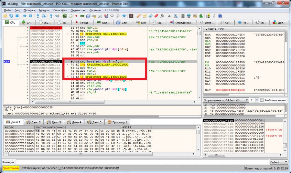Select the ret instruction line
The height and width of the screenshot is (173, 291).
pos(82,43)
